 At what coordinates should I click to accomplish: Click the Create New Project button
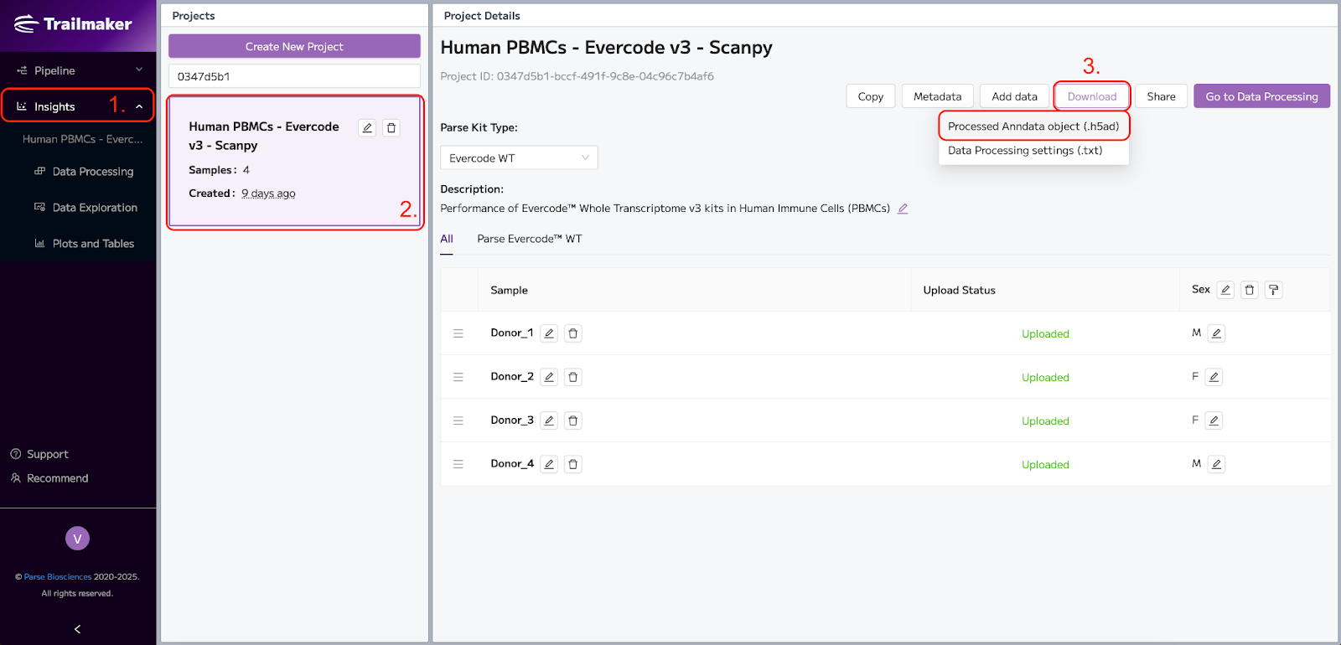tap(294, 47)
